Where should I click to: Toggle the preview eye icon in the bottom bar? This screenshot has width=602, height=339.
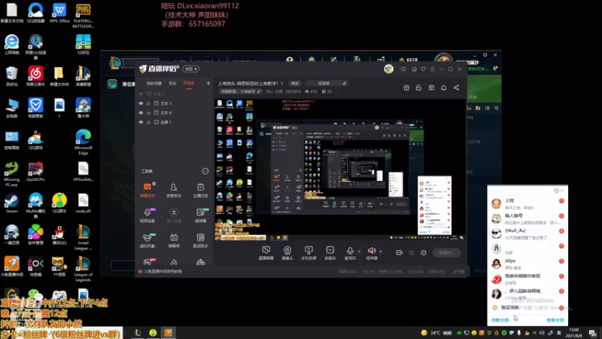(x=412, y=252)
